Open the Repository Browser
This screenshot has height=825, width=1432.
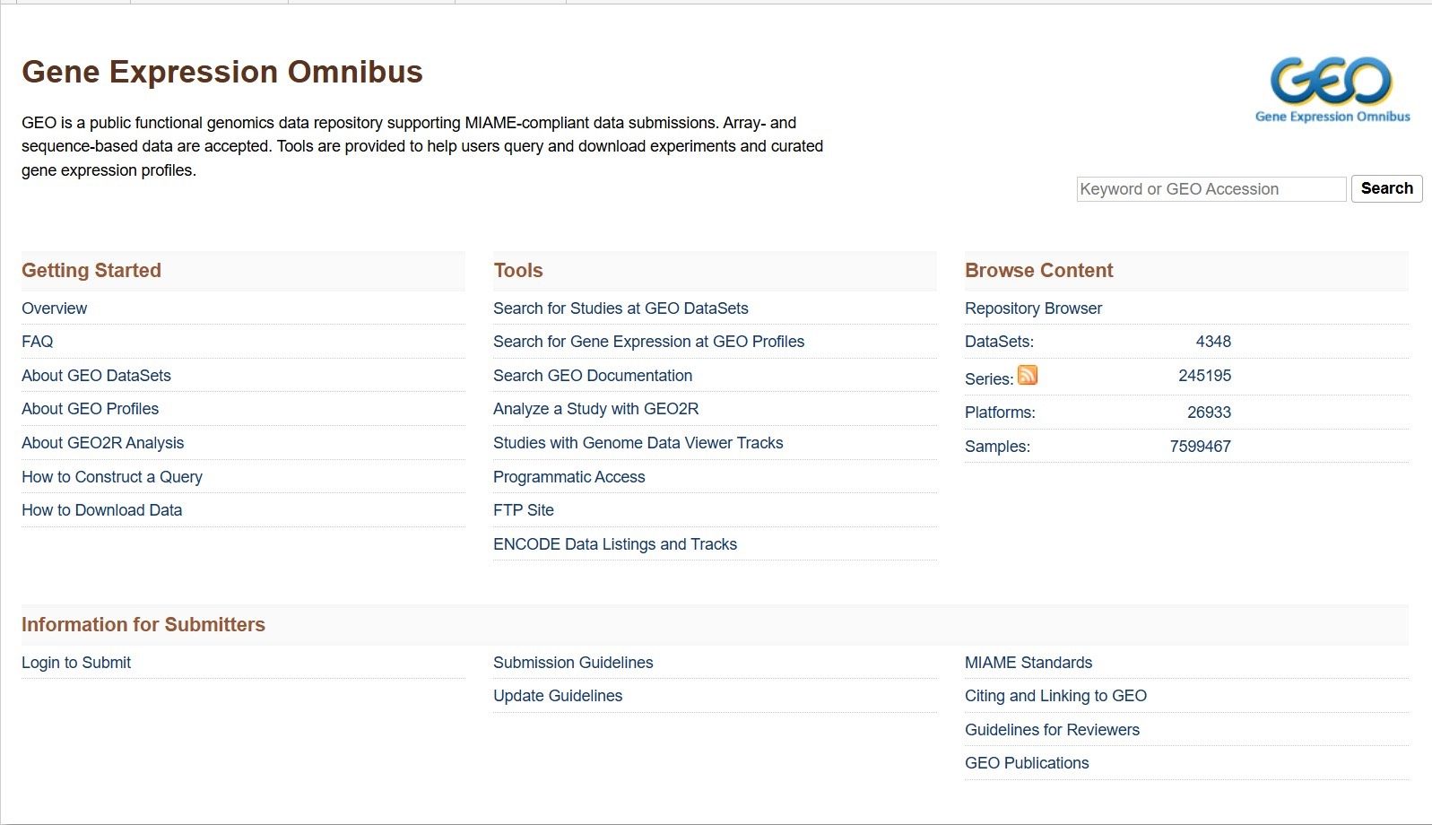(1033, 308)
